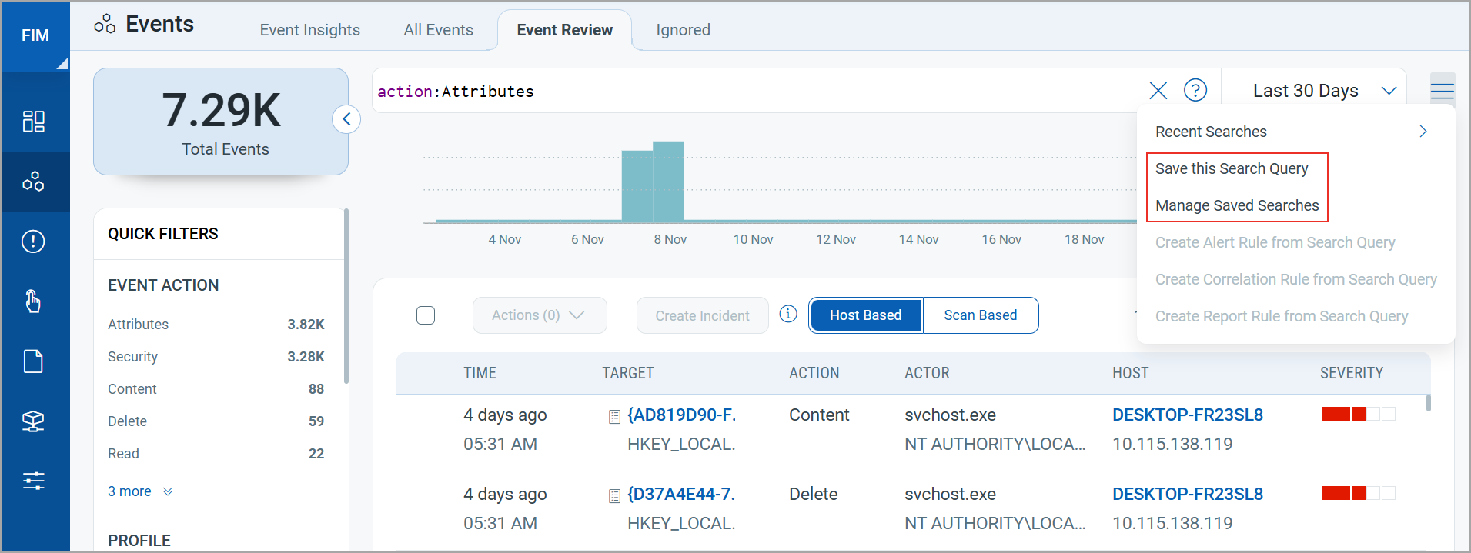Open the dashboard icon in sidebar
This screenshot has width=1471, height=553.
(34, 121)
